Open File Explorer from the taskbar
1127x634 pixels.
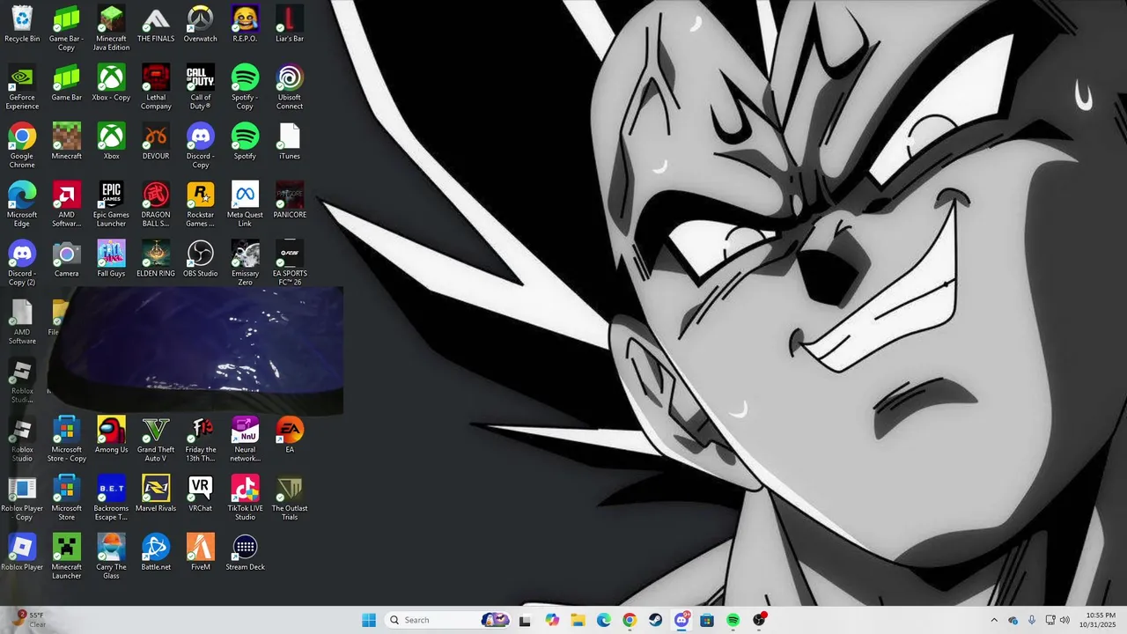coord(578,620)
